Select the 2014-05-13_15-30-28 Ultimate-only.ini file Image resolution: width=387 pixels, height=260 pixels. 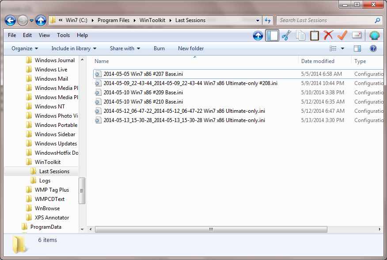point(184,120)
